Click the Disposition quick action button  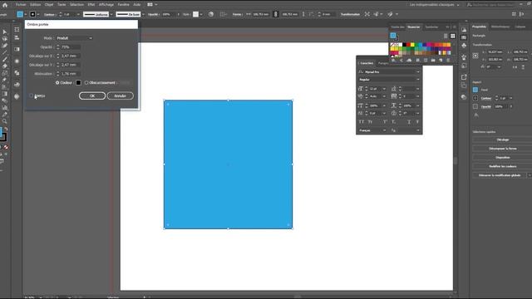pos(502,157)
